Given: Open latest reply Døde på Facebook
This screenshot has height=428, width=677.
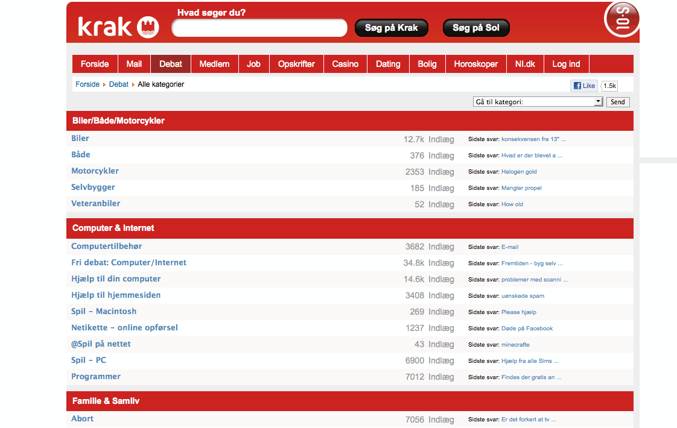Looking at the screenshot, I should 527,329.
